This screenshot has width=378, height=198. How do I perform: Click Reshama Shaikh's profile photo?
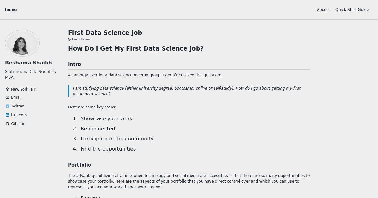(x=22, y=43)
